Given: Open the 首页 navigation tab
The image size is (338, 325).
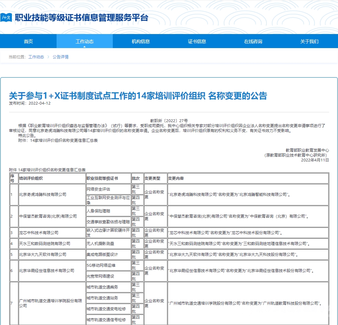Looking at the screenshot, I should pos(28,41).
